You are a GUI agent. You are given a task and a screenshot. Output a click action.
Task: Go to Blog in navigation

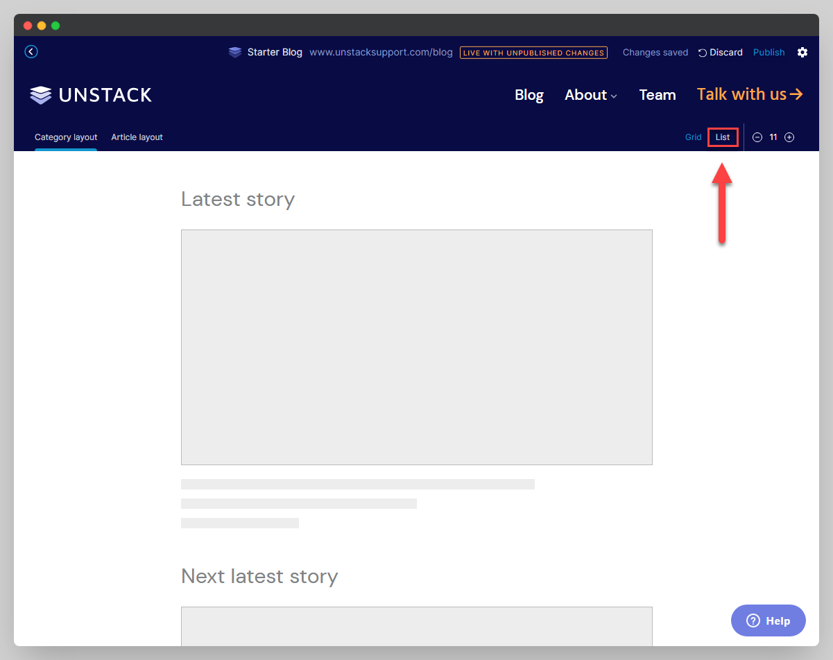pyautogui.click(x=529, y=95)
